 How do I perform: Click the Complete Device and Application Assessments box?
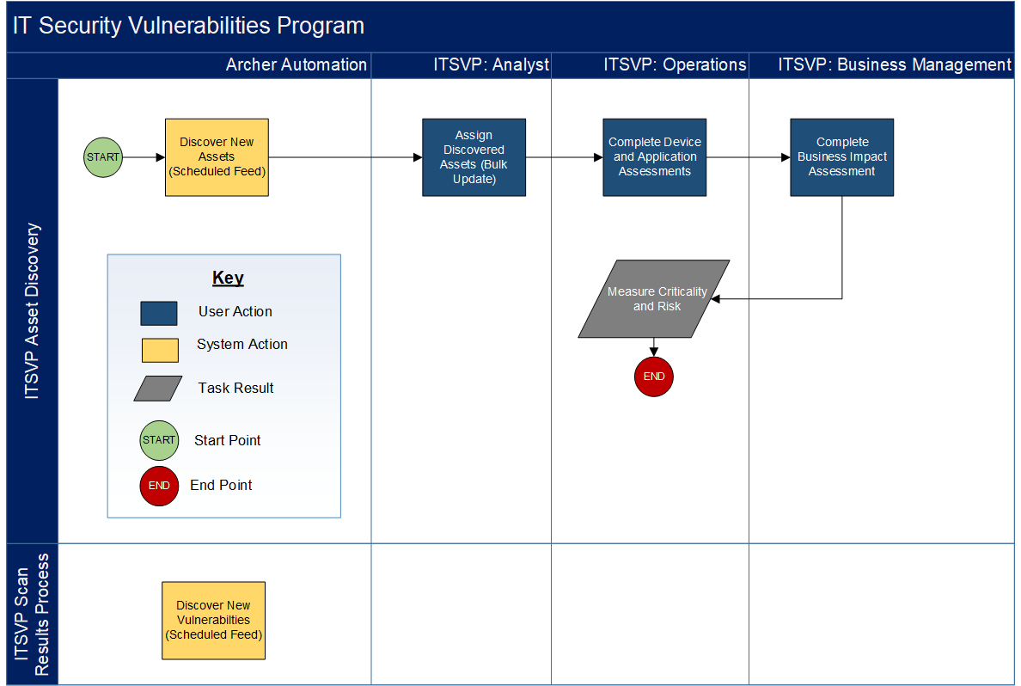[x=654, y=157]
